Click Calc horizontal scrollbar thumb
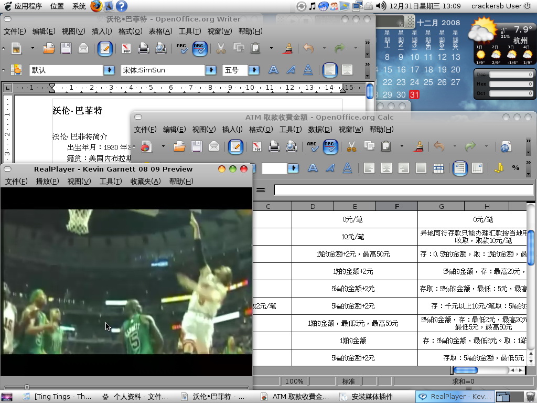 tap(466, 370)
